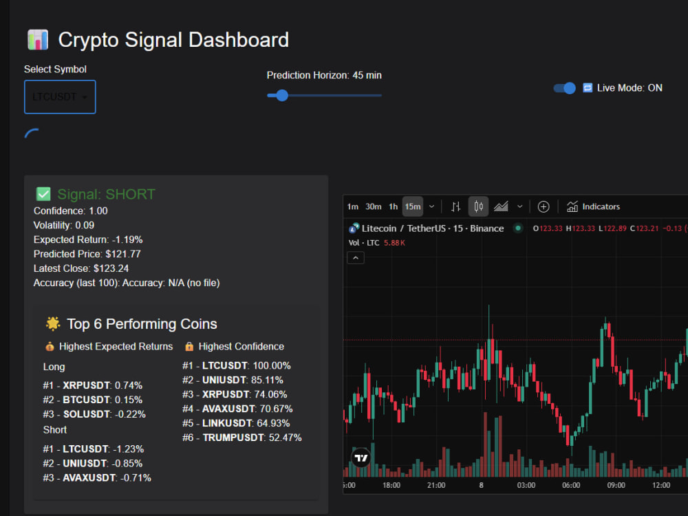Click the Signal: SHORT heading
This screenshot has height=516, width=688.
106,195
